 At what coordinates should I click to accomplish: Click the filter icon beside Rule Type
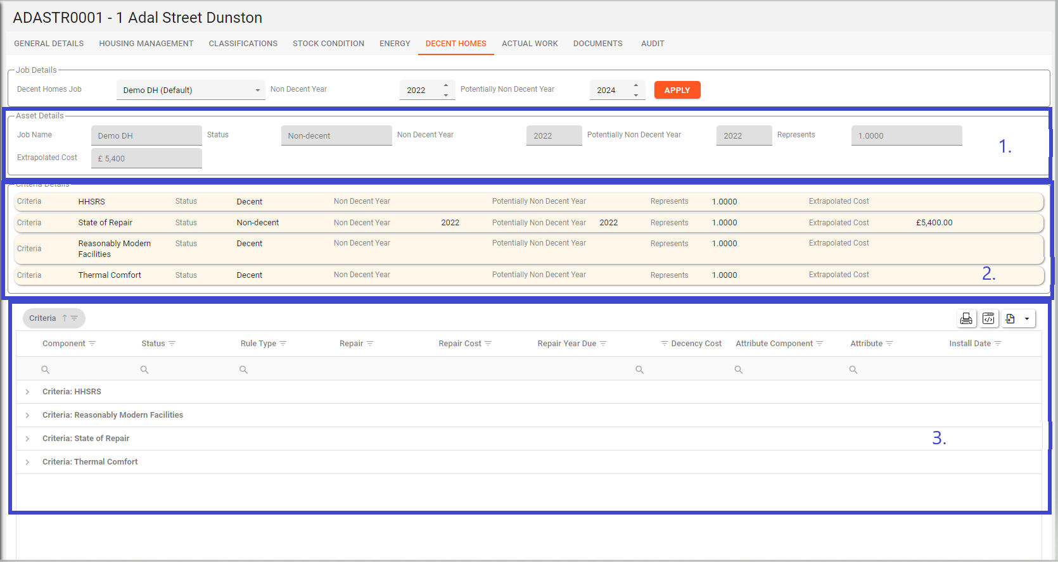(283, 344)
